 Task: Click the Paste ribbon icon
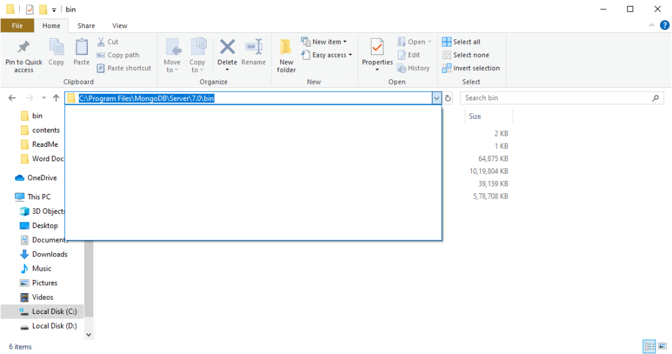point(81,48)
